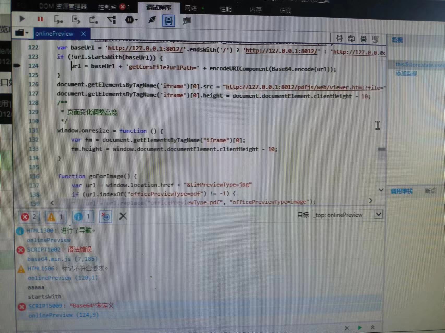
Task: Select the 调试程序 tab
Action: click(159, 8)
